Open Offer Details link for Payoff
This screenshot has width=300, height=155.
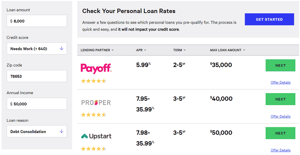tap(280, 82)
